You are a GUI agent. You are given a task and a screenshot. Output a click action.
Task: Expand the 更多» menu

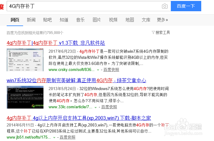162,20
